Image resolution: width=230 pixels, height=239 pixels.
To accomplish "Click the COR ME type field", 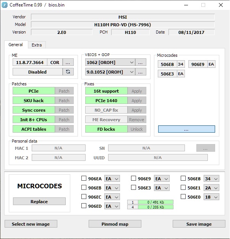I will coord(55,63).
